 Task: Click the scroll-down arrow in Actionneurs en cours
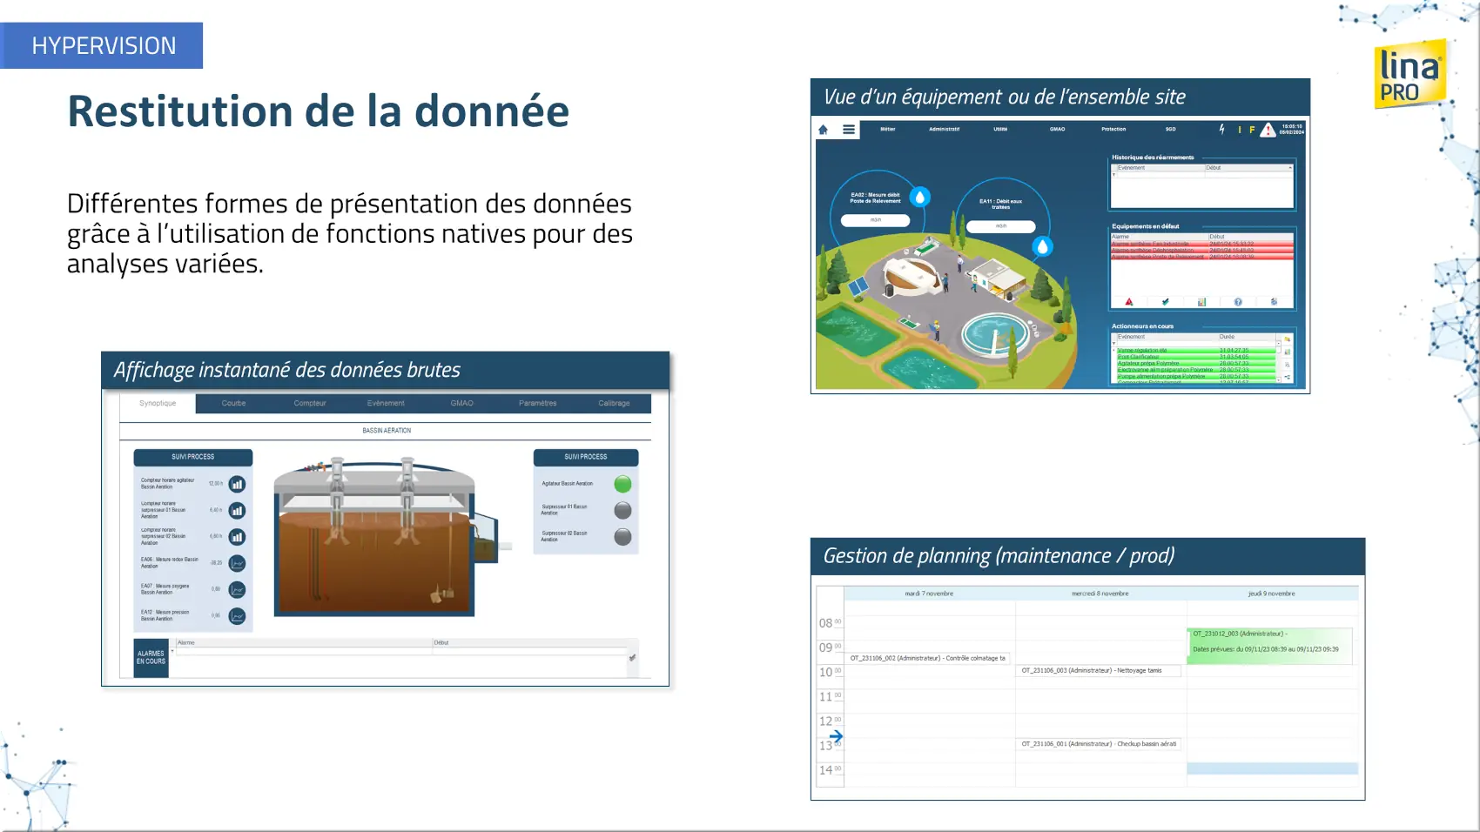coord(1278,379)
